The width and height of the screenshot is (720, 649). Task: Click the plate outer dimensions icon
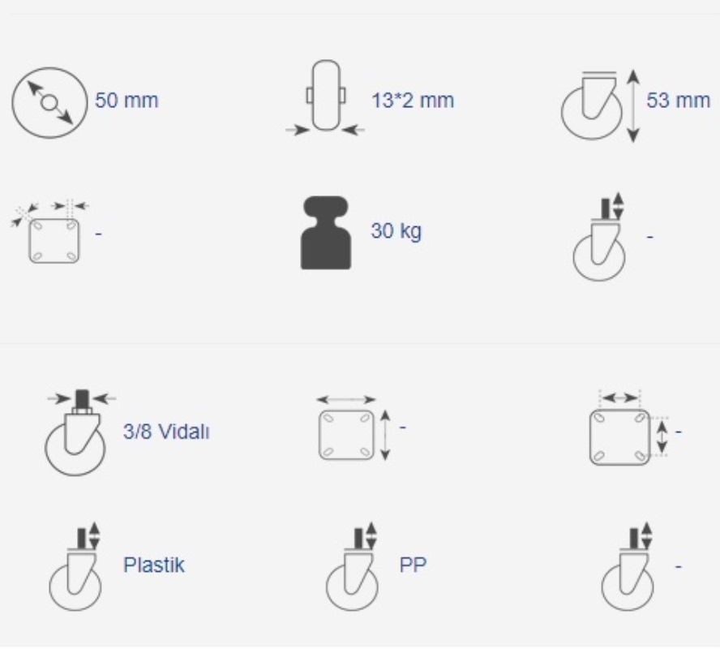[x=354, y=428]
